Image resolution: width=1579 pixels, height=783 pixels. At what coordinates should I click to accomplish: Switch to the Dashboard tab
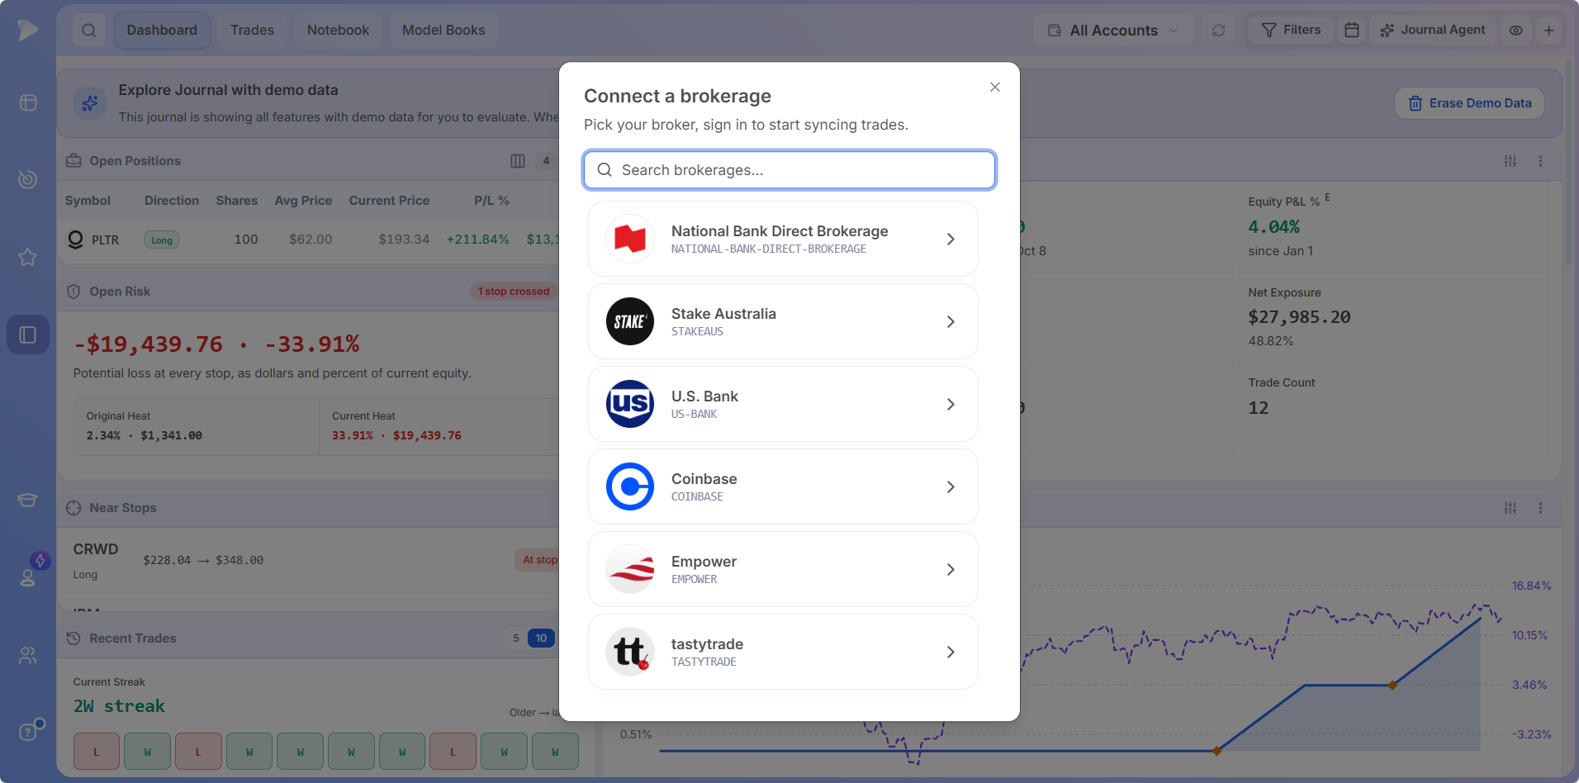162,31
